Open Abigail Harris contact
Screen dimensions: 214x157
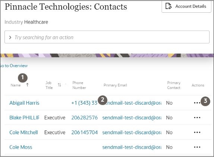click(x=24, y=103)
